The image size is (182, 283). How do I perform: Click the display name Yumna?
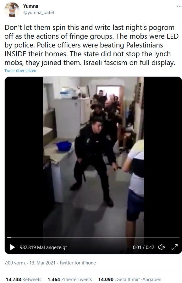click(x=31, y=6)
